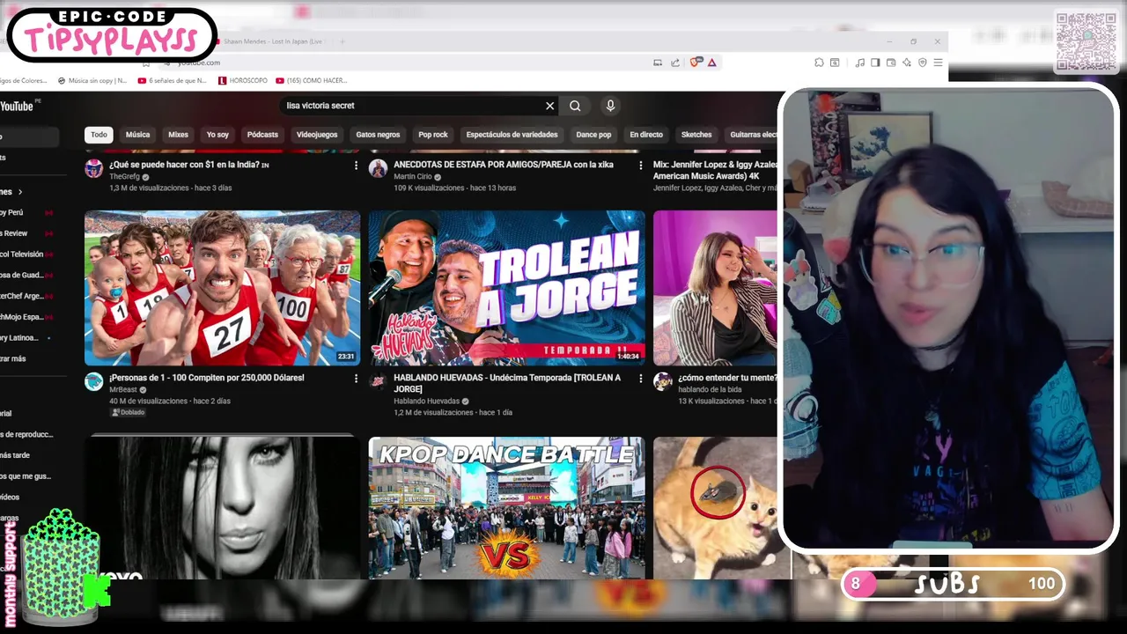The width and height of the screenshot is (1127, 634).
Task: Click Martin Cirio channel name
Action: click(413, 177)
